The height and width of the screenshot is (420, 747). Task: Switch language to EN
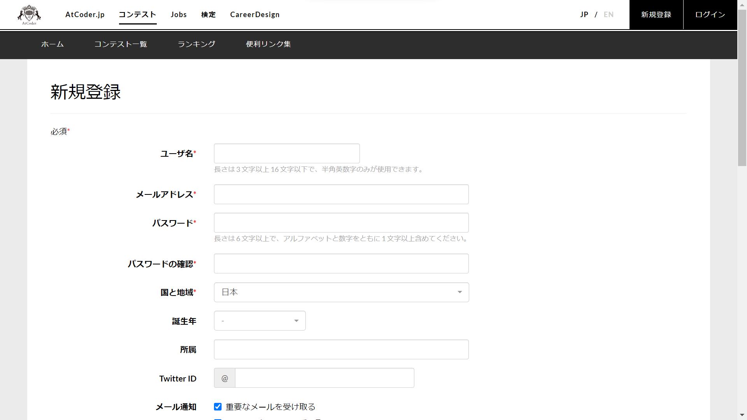click(608, 14)
